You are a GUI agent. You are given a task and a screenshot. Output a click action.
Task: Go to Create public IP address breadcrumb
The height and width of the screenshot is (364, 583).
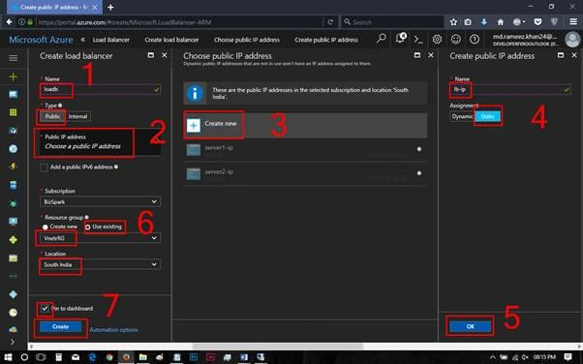coord(326,40)
